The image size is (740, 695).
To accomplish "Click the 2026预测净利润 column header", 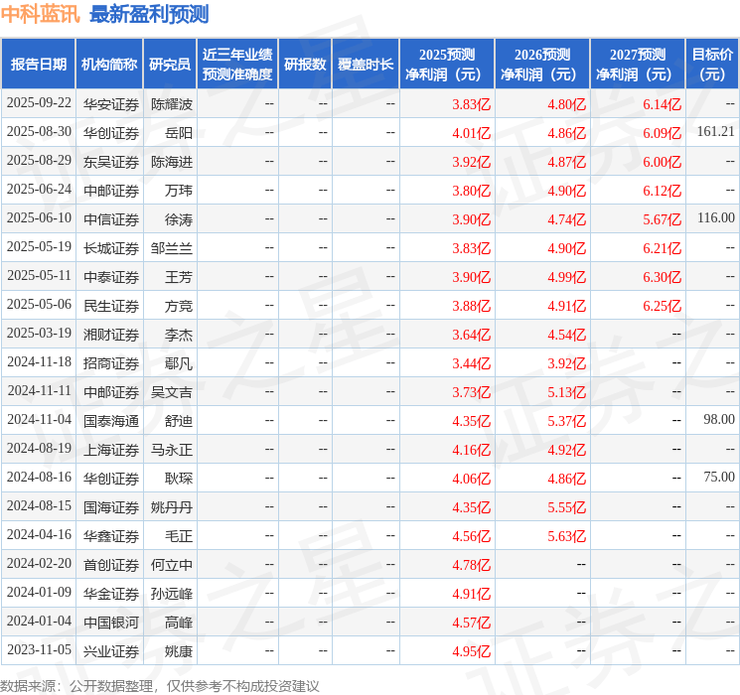I will click(x=541, y=65).
